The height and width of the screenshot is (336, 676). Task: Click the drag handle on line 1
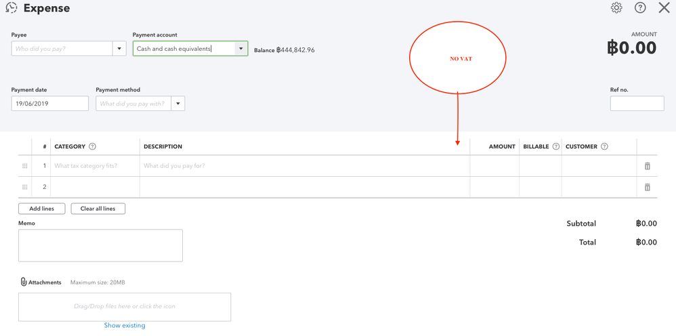point(25,166)
